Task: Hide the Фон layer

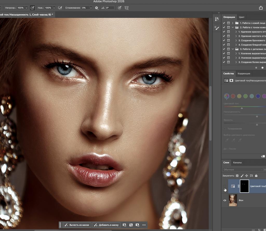Action: coord(225,200)
